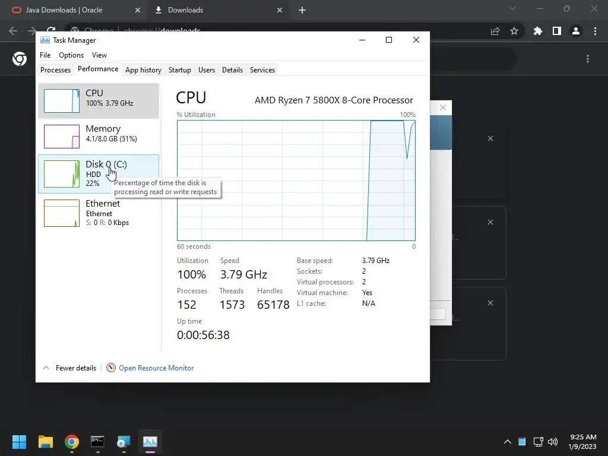Open Downloads page three-dot menu
The image size is (608, 456).
pyautogui.click(x=588, y=59)
